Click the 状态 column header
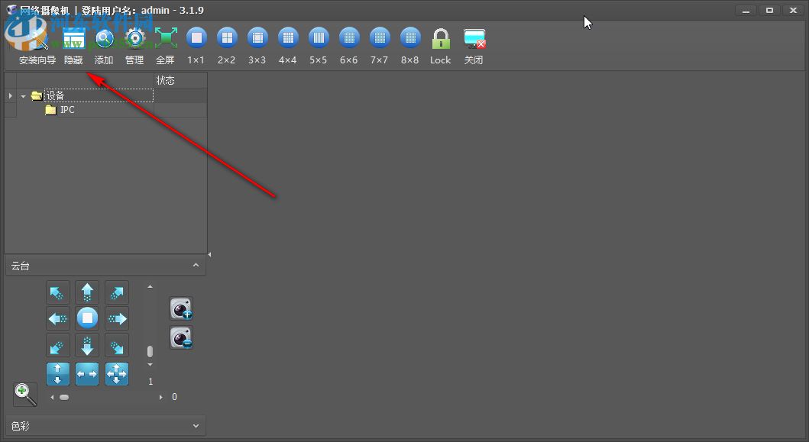 click(180, 80)
